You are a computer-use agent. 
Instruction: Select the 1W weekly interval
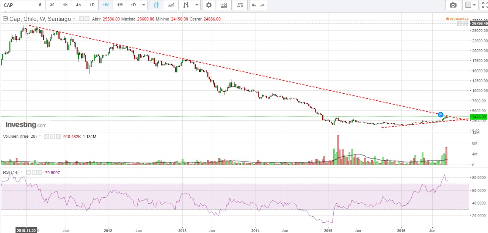[105, 5]
